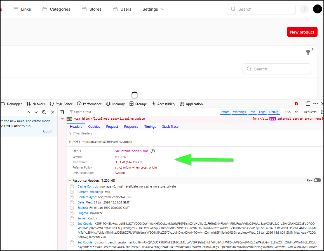
Task: Click help icon beside Cache-Control header
Action: [72, 187]
